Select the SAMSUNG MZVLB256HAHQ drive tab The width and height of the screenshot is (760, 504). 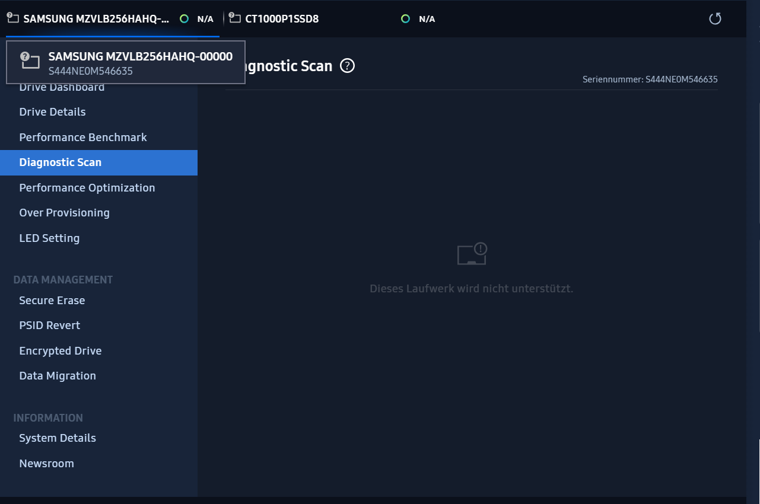coord(113,19)
